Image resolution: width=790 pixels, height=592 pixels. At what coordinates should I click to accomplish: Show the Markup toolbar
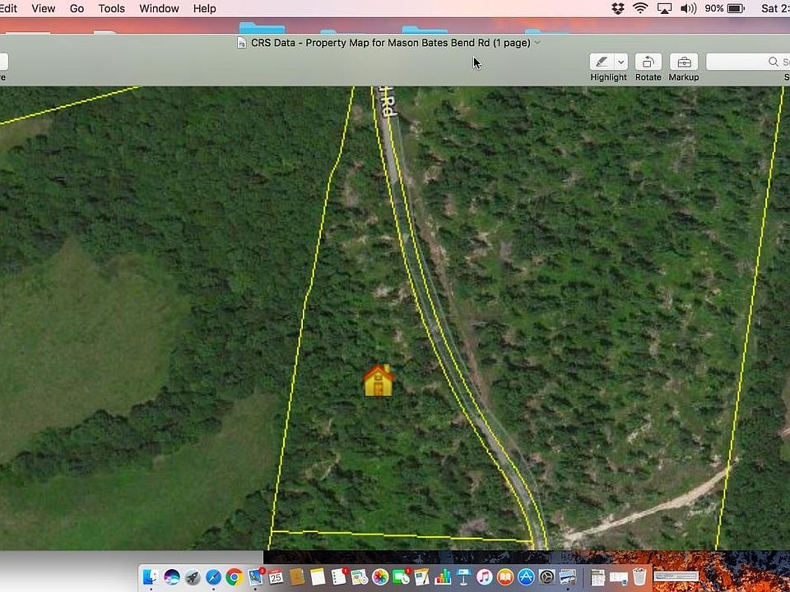point(683,62)
